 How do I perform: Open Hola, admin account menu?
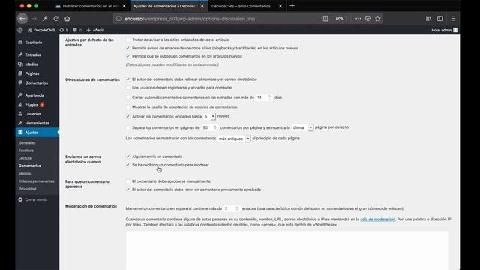click(x=445, y=30)
